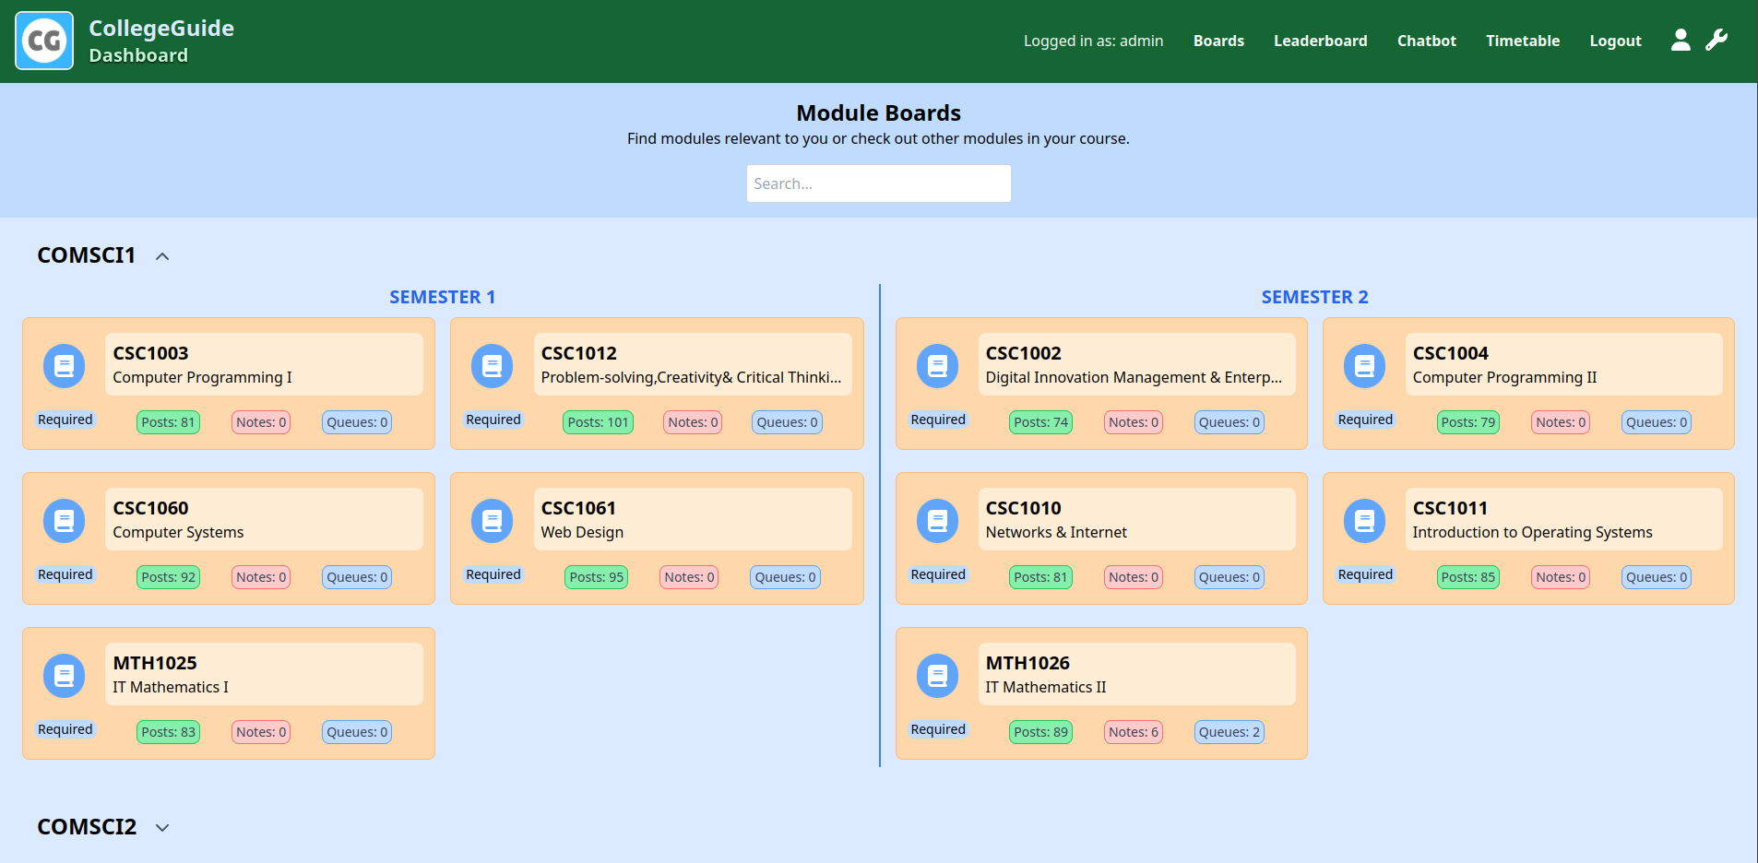Click Notes: 0 badge on CSC1010
This screenshot has width=1758, height=863.
pyautogui.click(x=1134, y=577)
